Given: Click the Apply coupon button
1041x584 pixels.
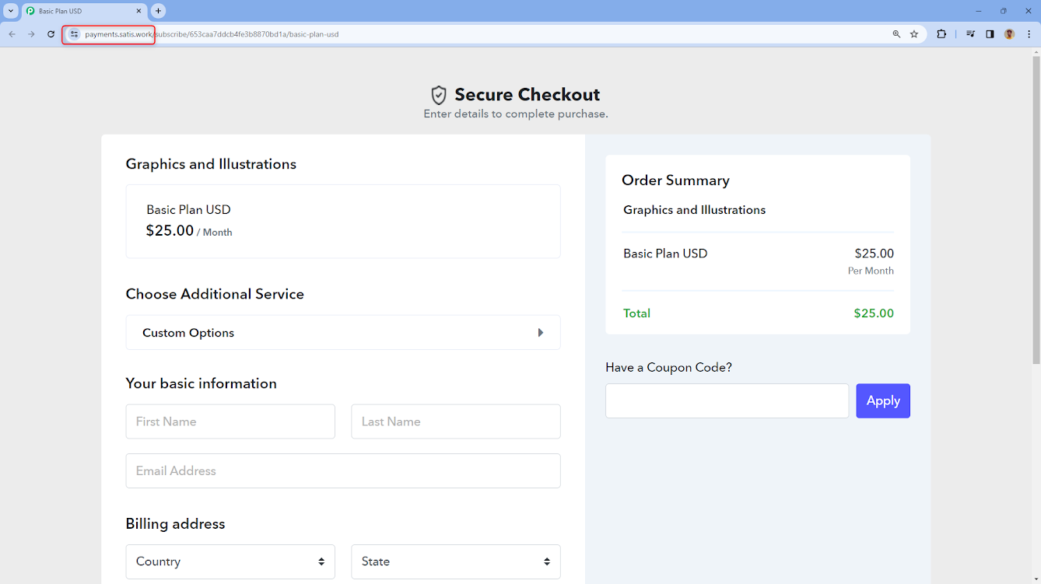Looking at the screenshot, I should coord(883,400).
